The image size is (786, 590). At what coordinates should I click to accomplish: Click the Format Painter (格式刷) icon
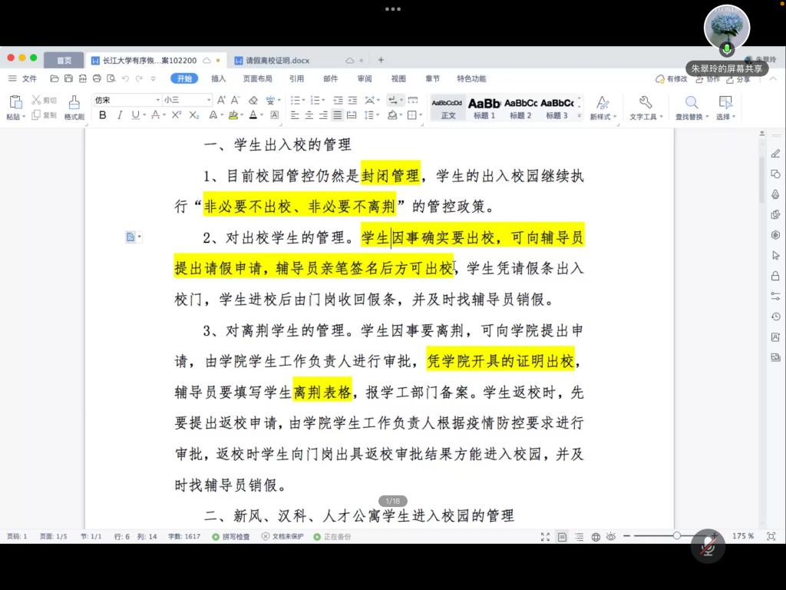click(x=74, y=107)
